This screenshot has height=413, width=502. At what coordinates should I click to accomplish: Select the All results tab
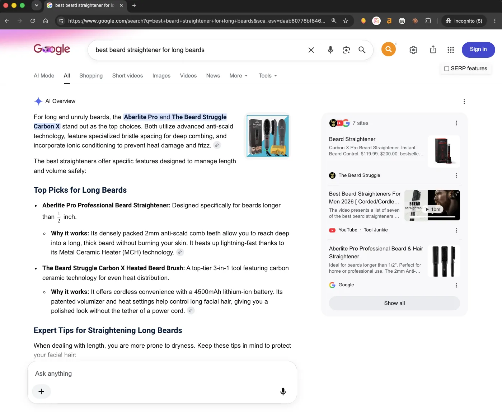(67, 76)
